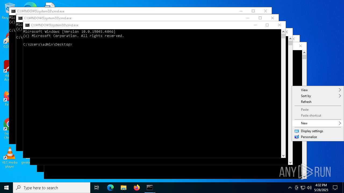Choose Personalize from the context menu

tap(318, 137)
